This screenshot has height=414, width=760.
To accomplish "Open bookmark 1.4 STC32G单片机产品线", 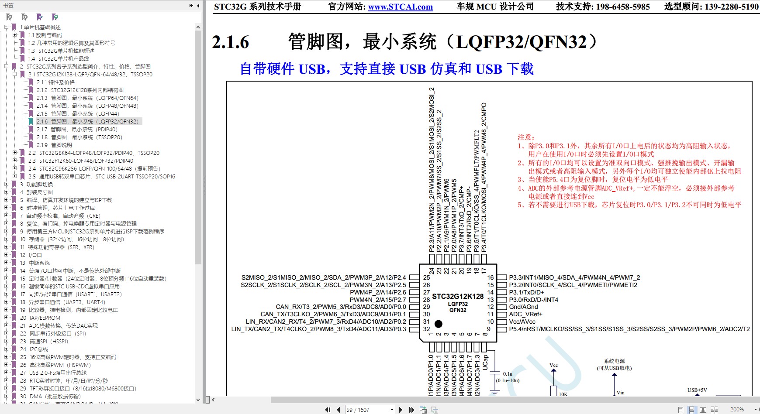I will [x=59, y=58].
